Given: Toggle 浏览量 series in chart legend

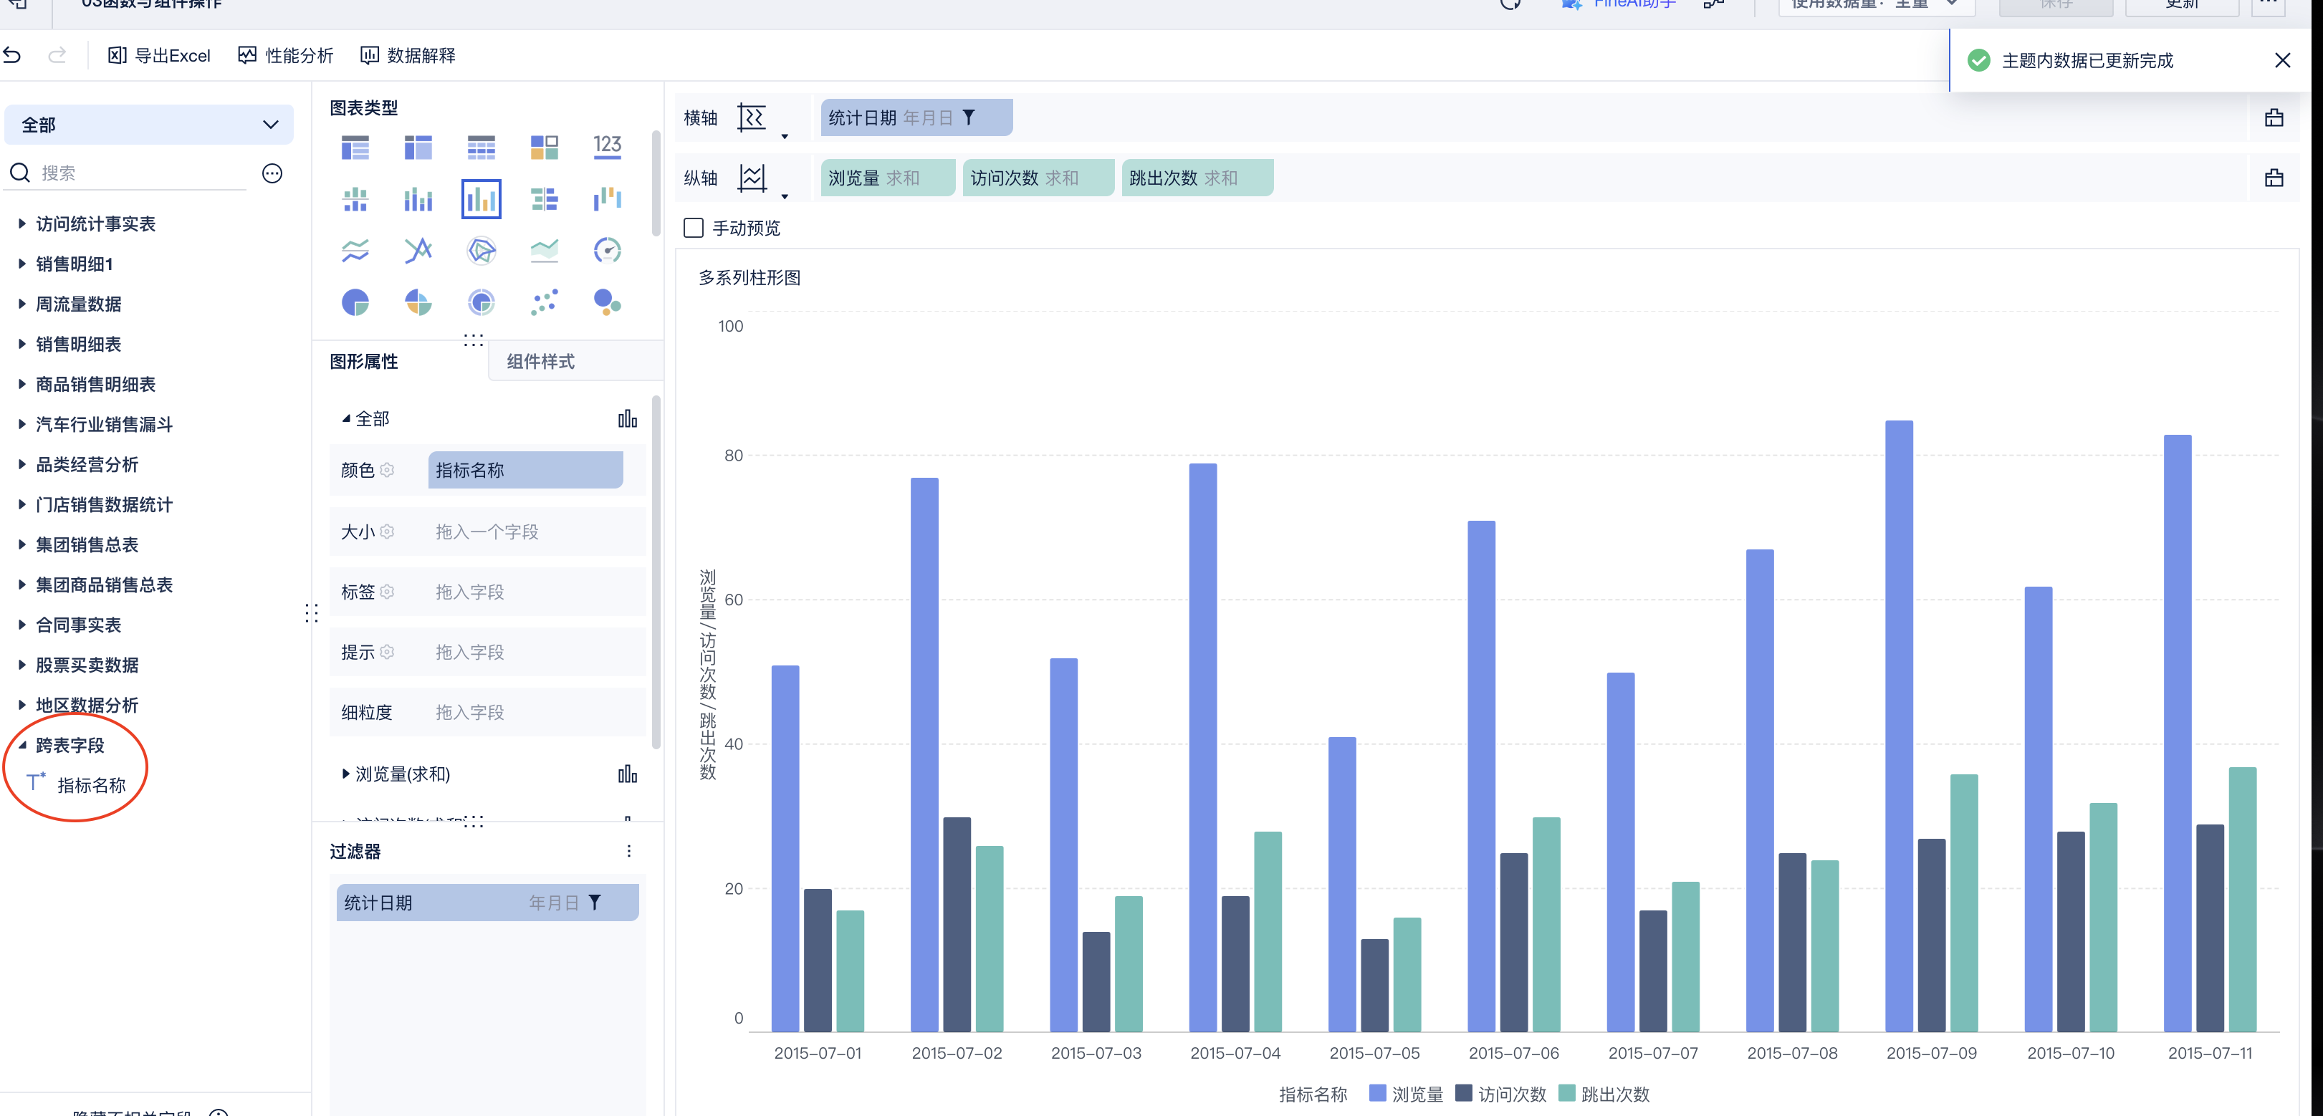Looking at the screenshot, I should [x=1405, y=1094].
